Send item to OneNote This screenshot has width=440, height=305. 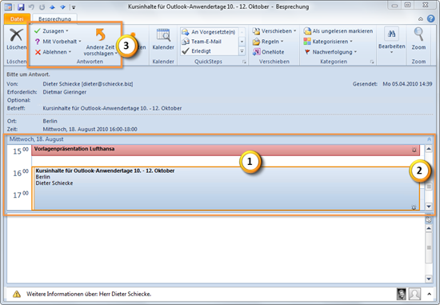[268, 52]
